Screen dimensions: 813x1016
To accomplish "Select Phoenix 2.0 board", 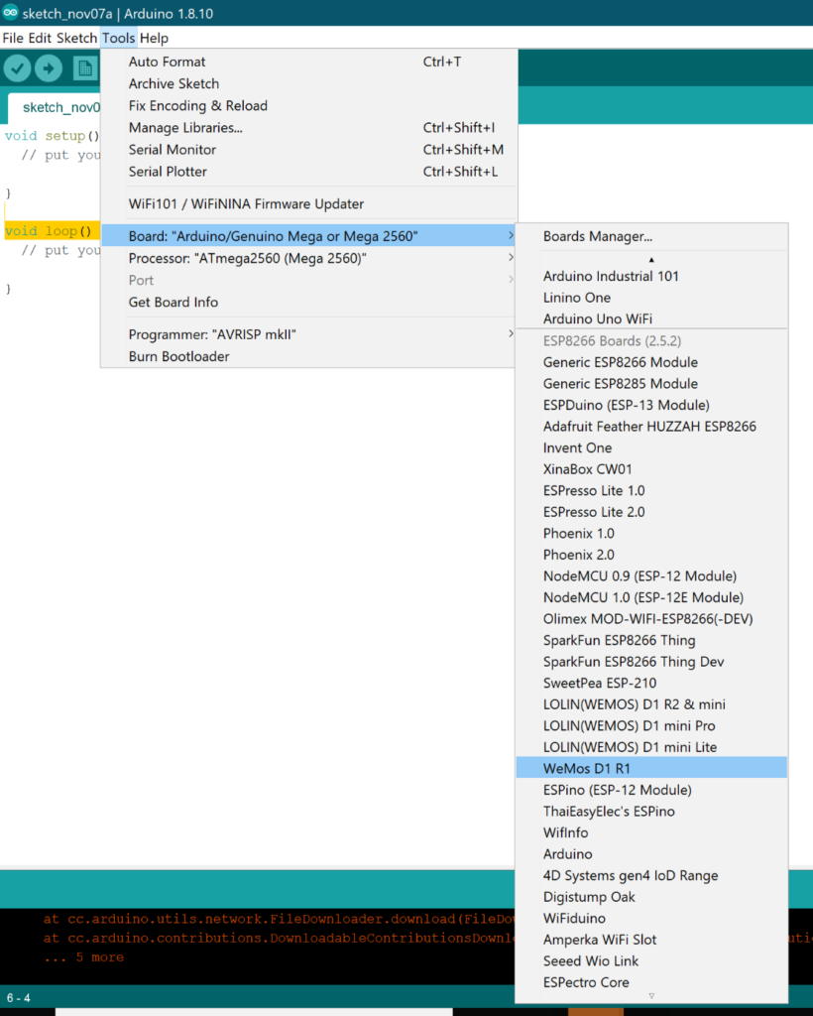I will (x=651, y=555).
